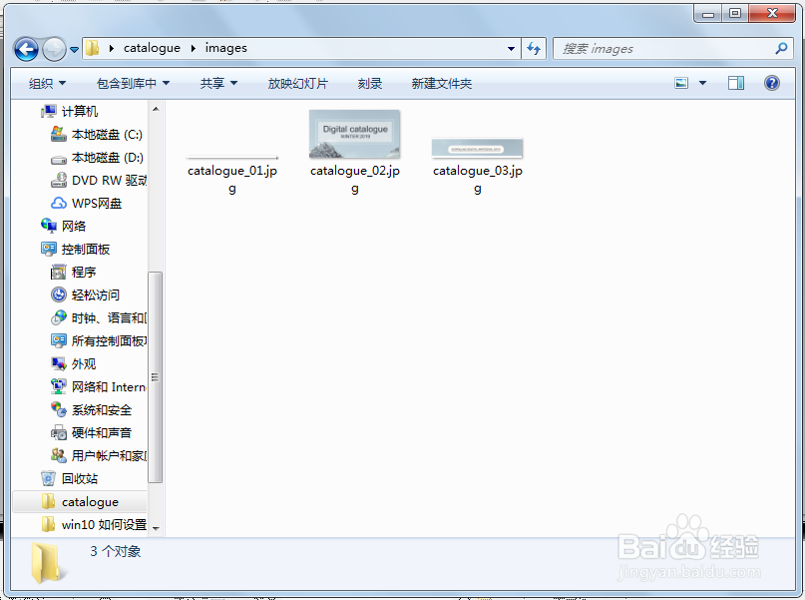Select 系统和安全 entry
The height and width of the screenshot is (600, 805).
[102, 410]
